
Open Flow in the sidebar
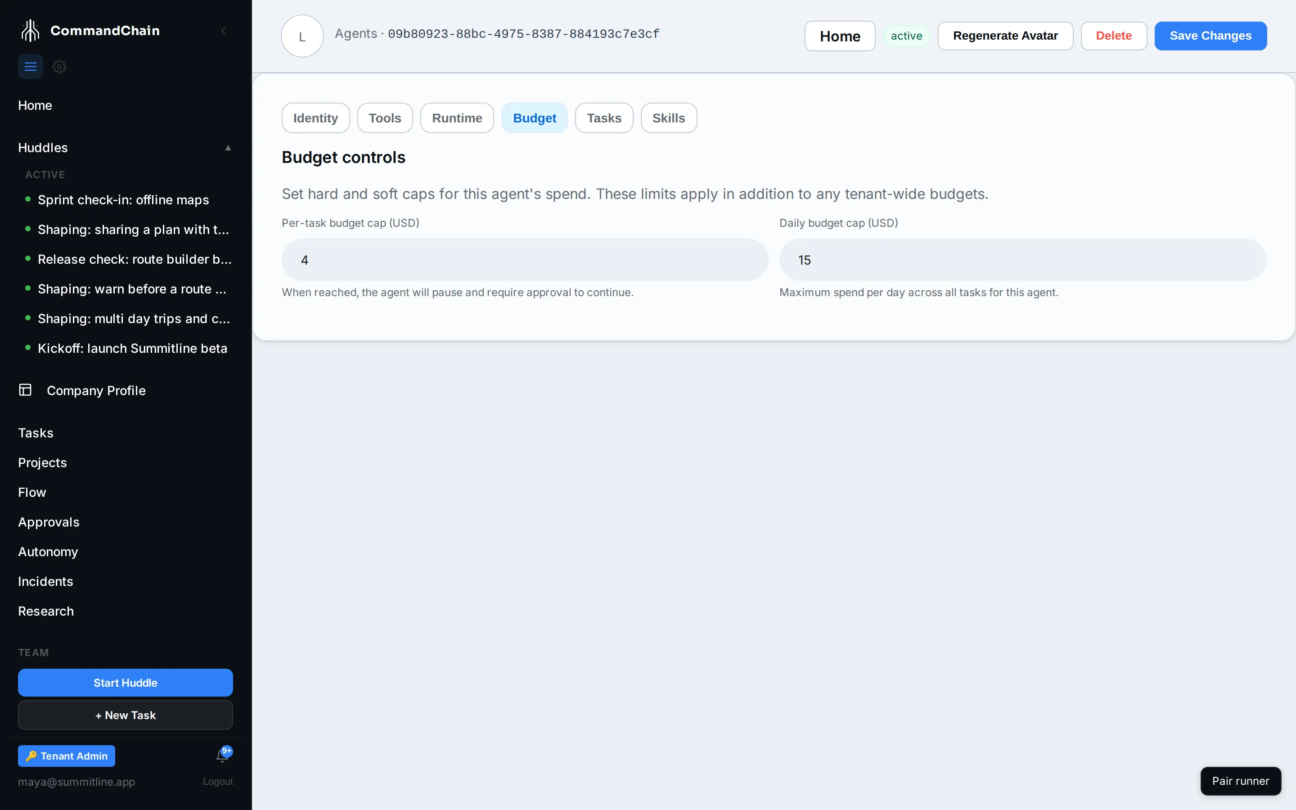(x=32, y=492)
